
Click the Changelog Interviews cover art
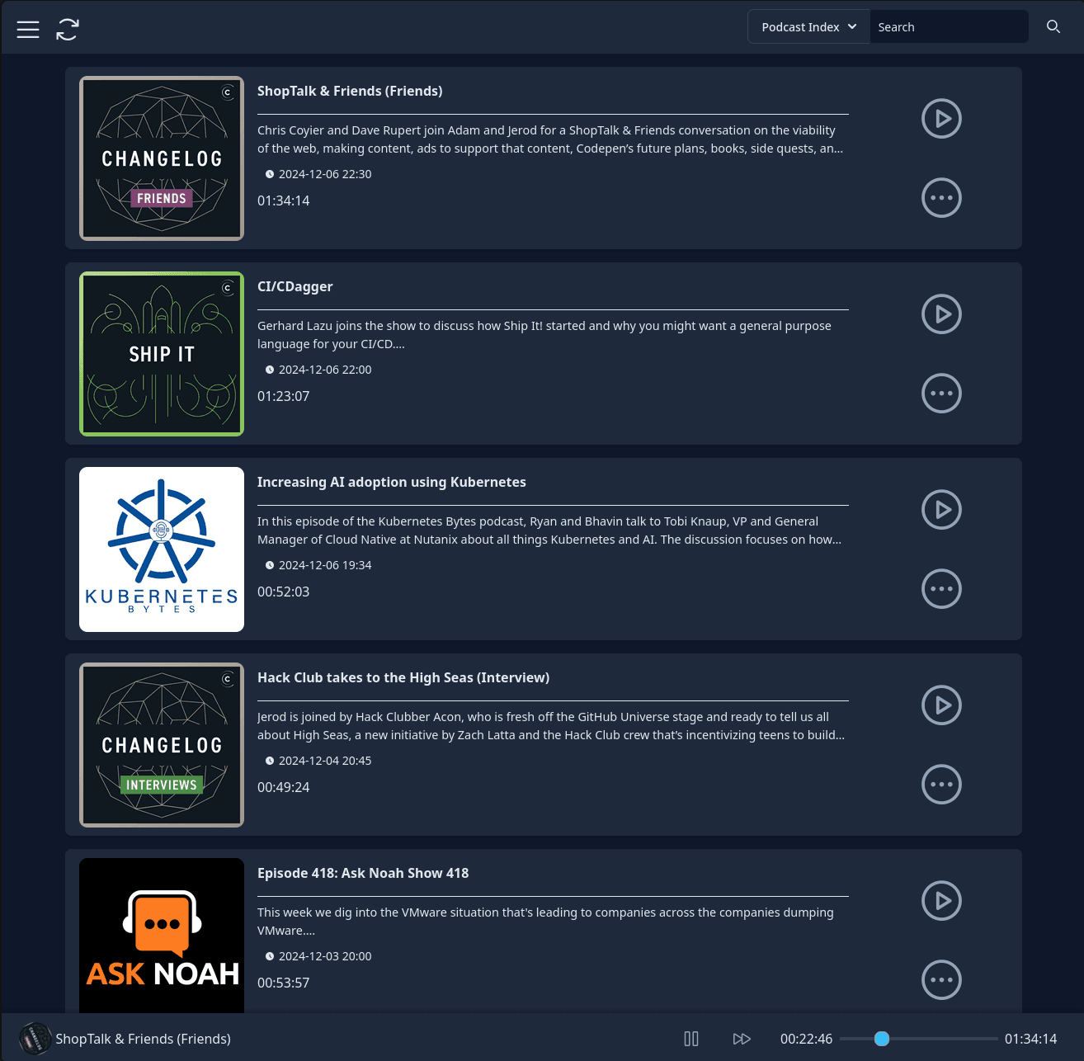[162, 745]
